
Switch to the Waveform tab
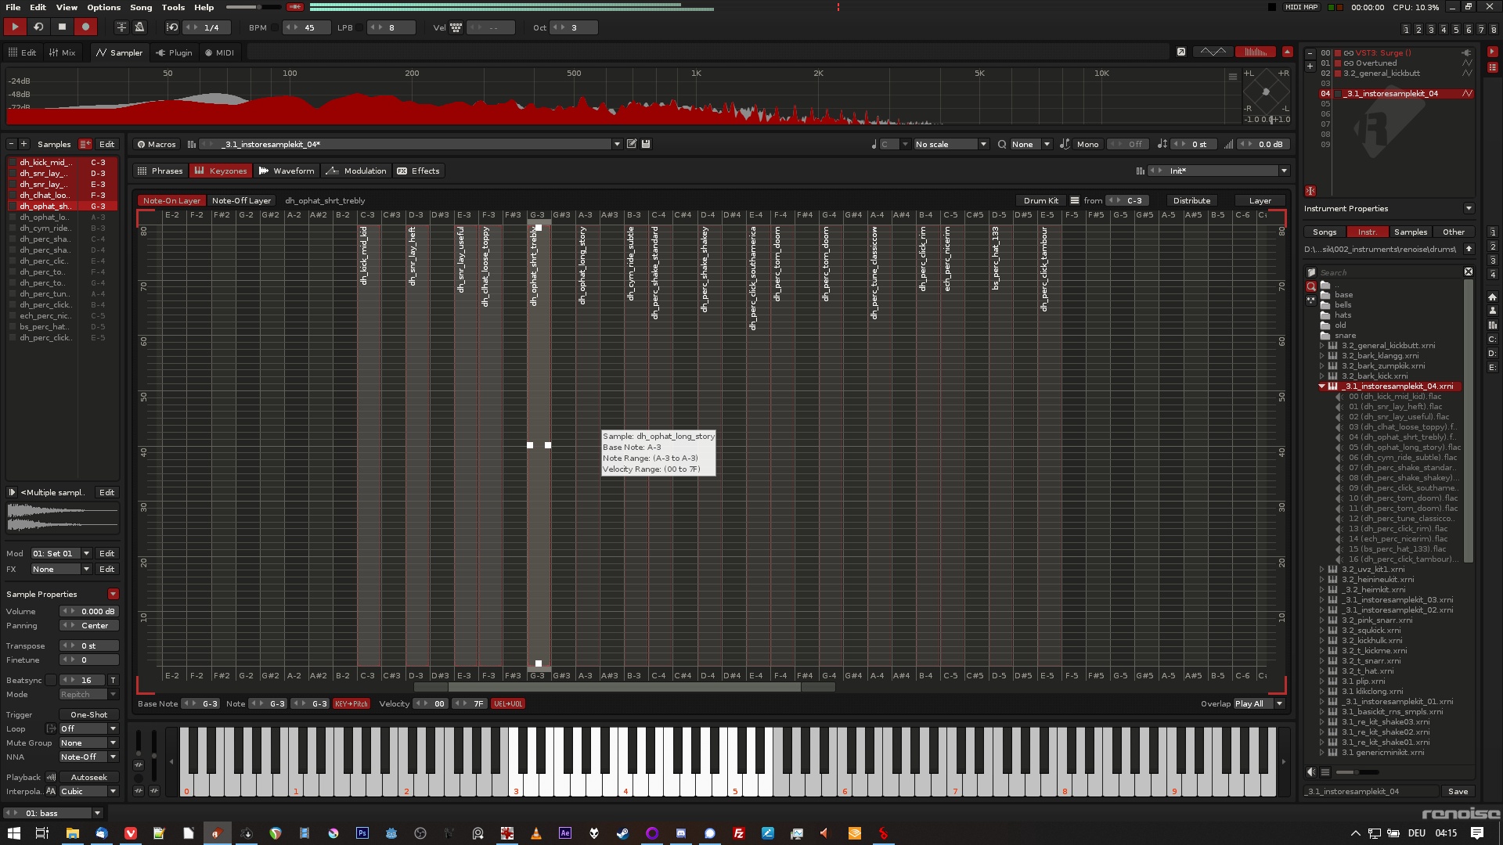point(287,171)
